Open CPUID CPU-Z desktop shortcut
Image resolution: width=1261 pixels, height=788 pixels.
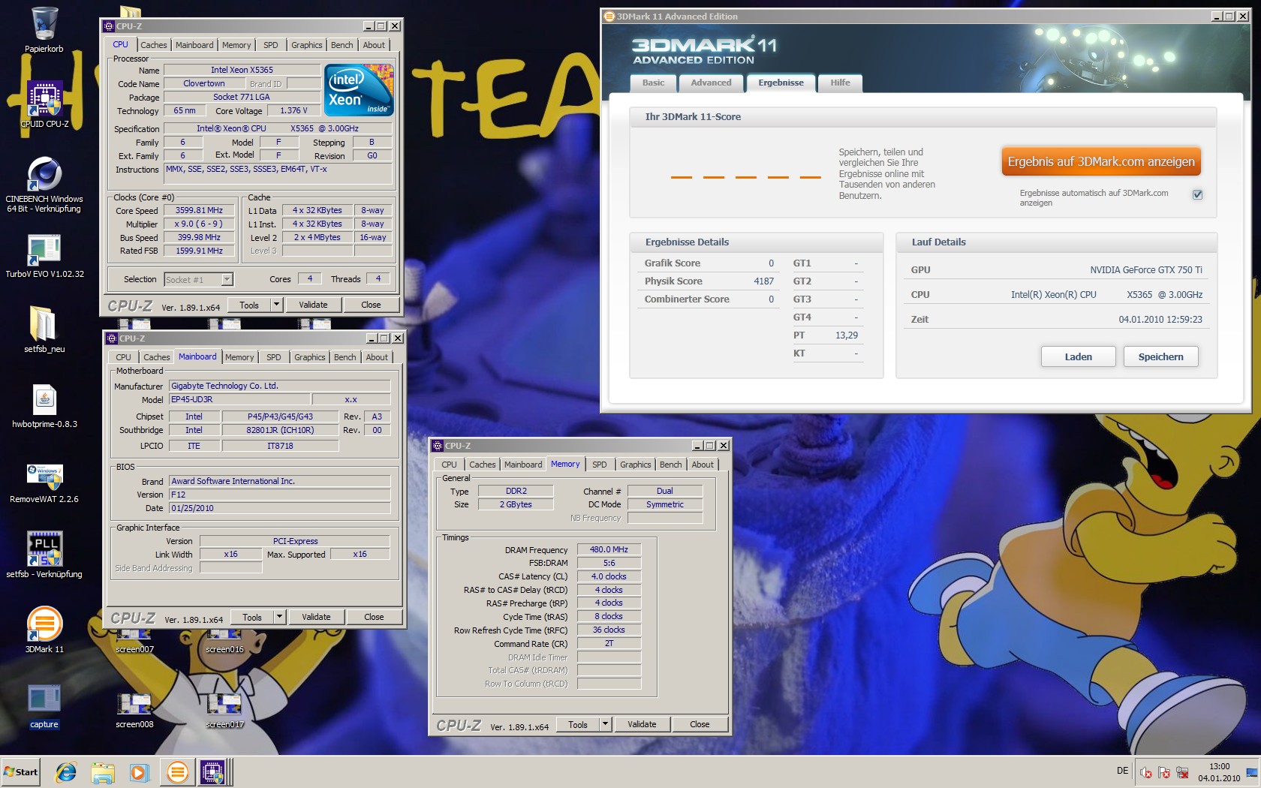click(x=44, y=104)
